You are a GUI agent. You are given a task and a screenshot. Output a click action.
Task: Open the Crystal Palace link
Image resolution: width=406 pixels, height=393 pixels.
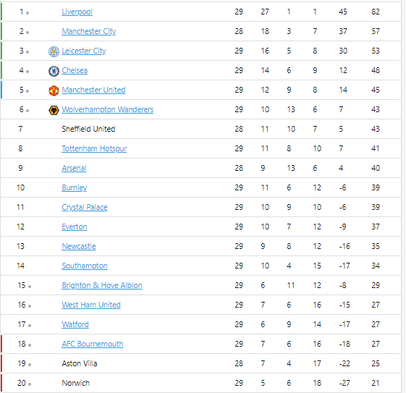tap(85, 208)
